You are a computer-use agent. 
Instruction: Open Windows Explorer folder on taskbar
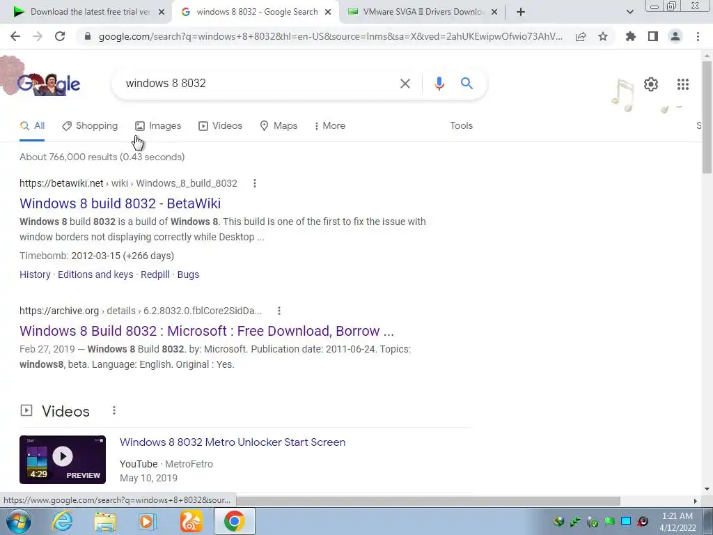pyautogui.click(x=105, y=522)
